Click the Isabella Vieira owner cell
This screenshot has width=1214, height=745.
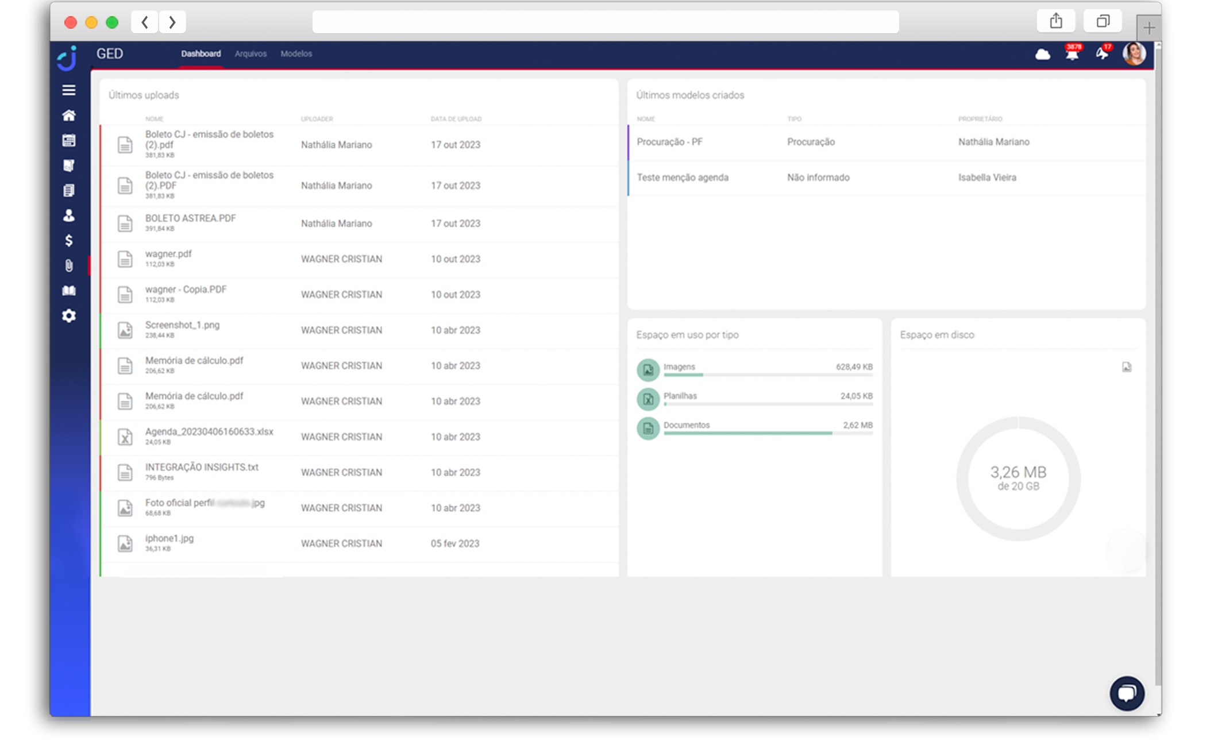(987, 177)
